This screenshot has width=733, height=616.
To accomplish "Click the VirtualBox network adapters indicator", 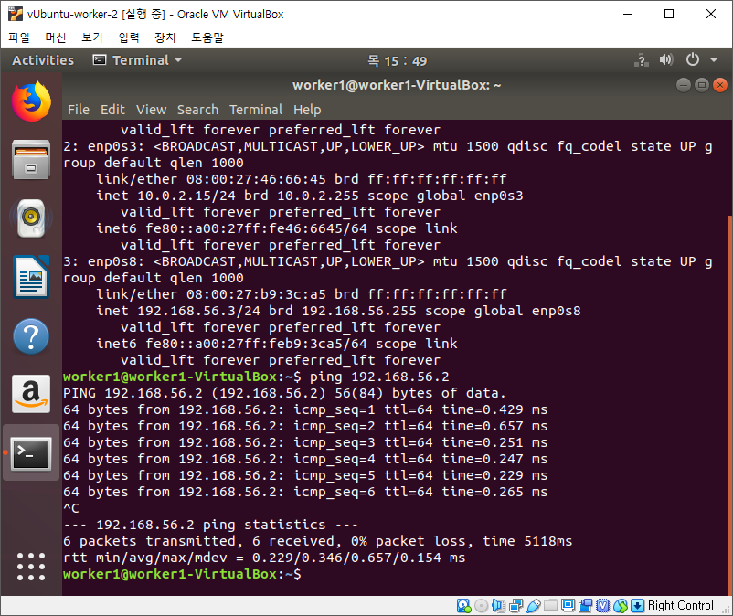I will click(516, 606).
